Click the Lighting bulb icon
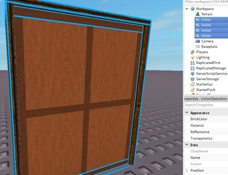Viewport: 228px width, 175px height. 193,57
